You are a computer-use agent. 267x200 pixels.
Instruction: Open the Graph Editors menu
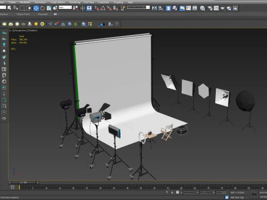point(58,2)
